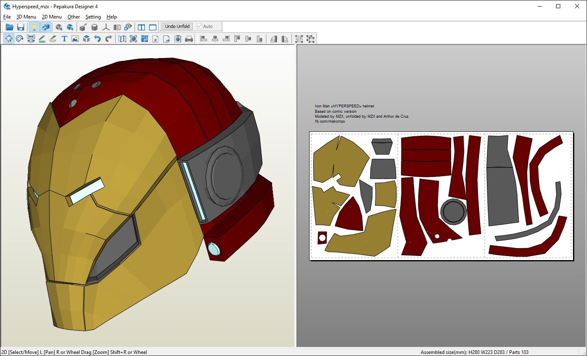Image resolution: width=587 pixels, height=356 pixels.
Task: Align selected parts to the right
Action: (x=226, y=39)
